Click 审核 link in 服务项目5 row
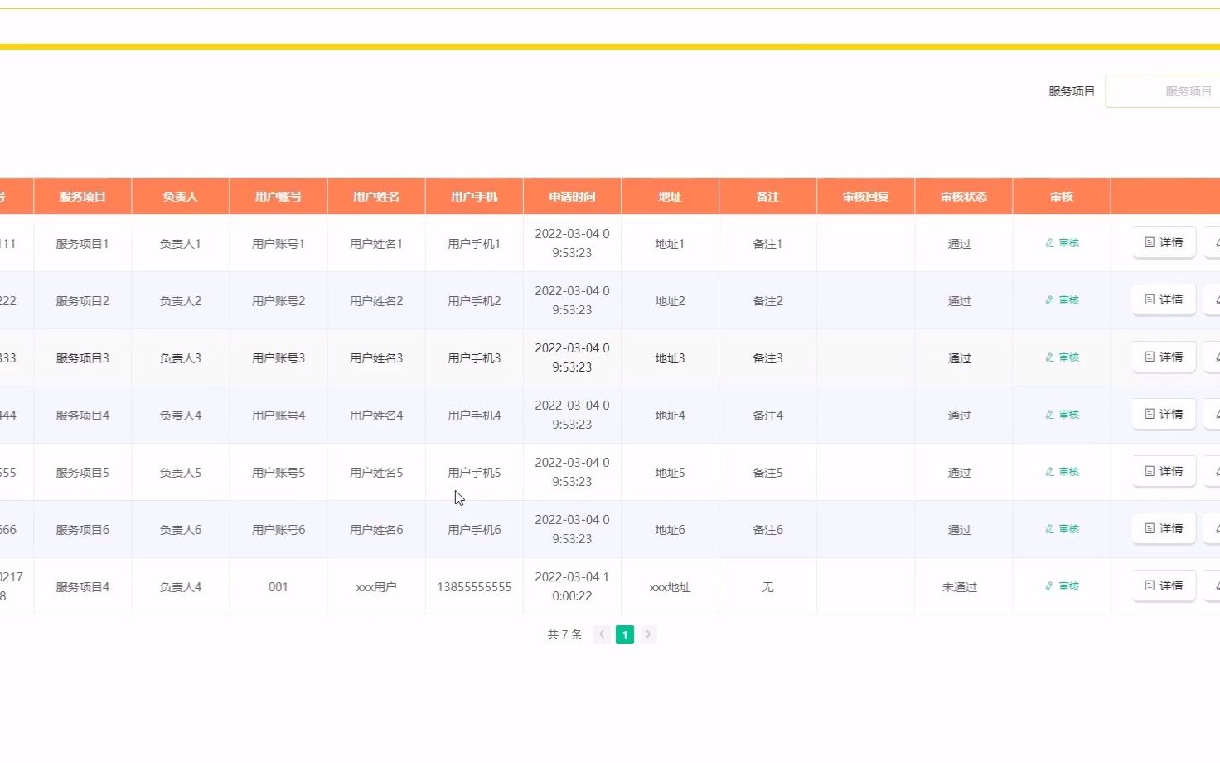 tap(1062, 472)
